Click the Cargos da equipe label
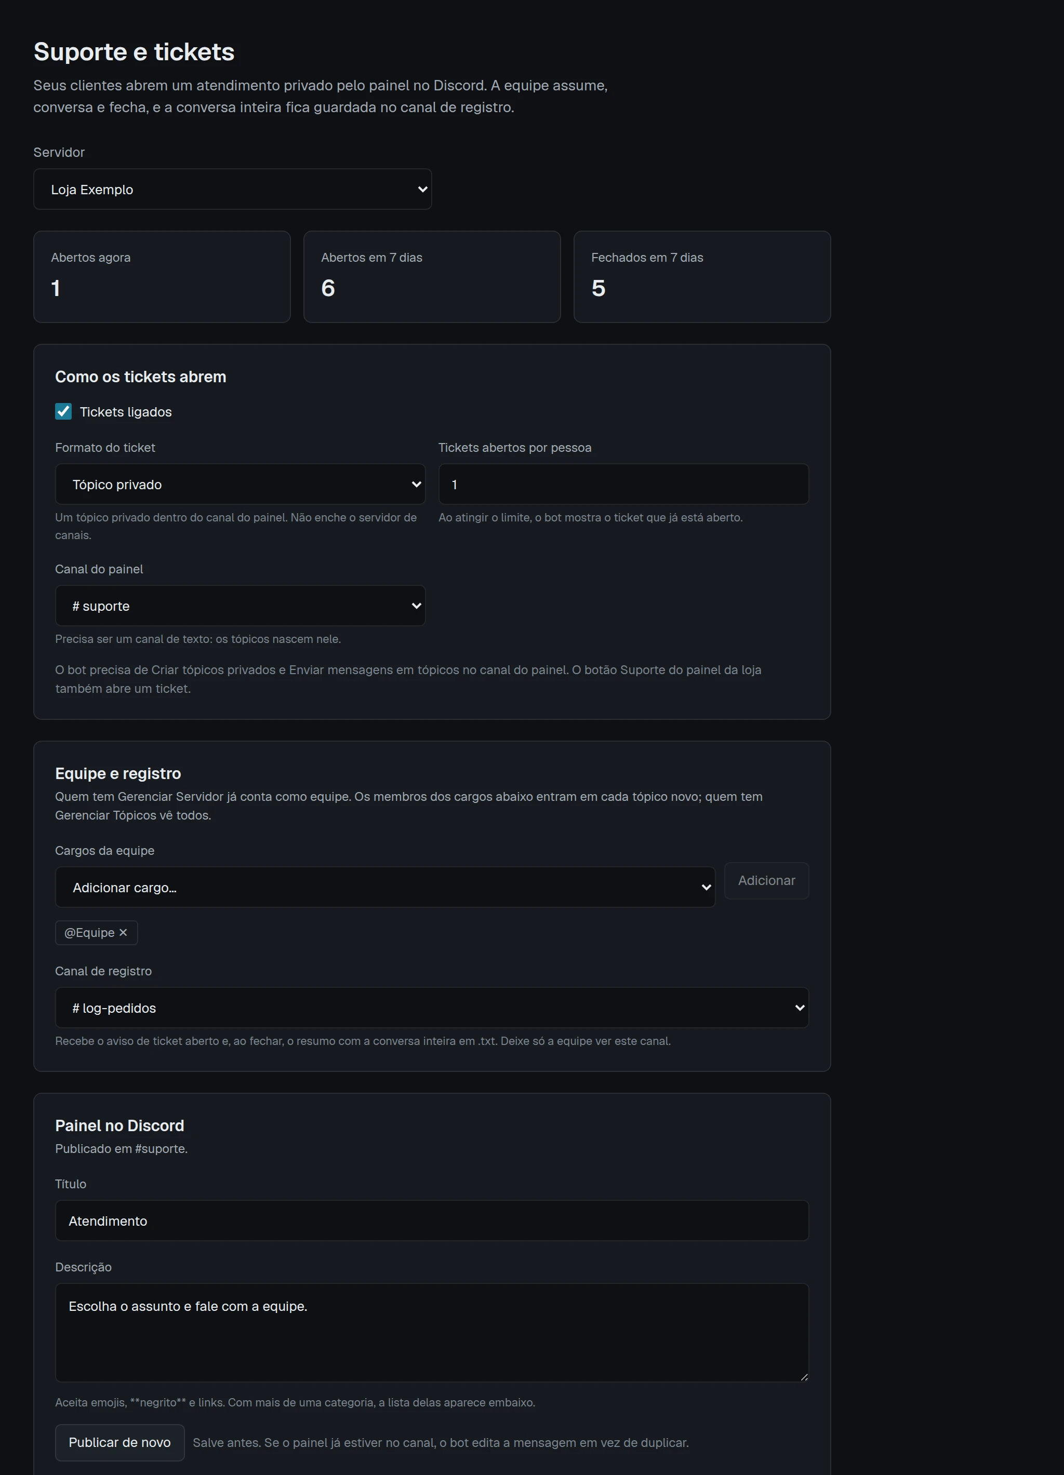The image size is (1064, 1475). (105, 851)
